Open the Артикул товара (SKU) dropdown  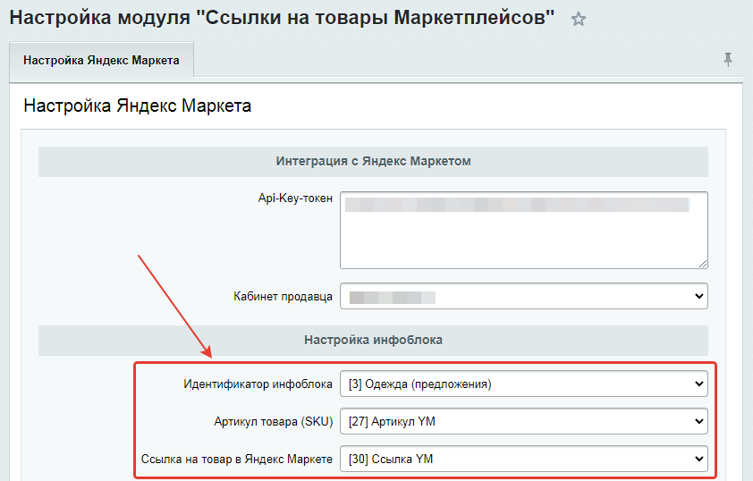523,421
